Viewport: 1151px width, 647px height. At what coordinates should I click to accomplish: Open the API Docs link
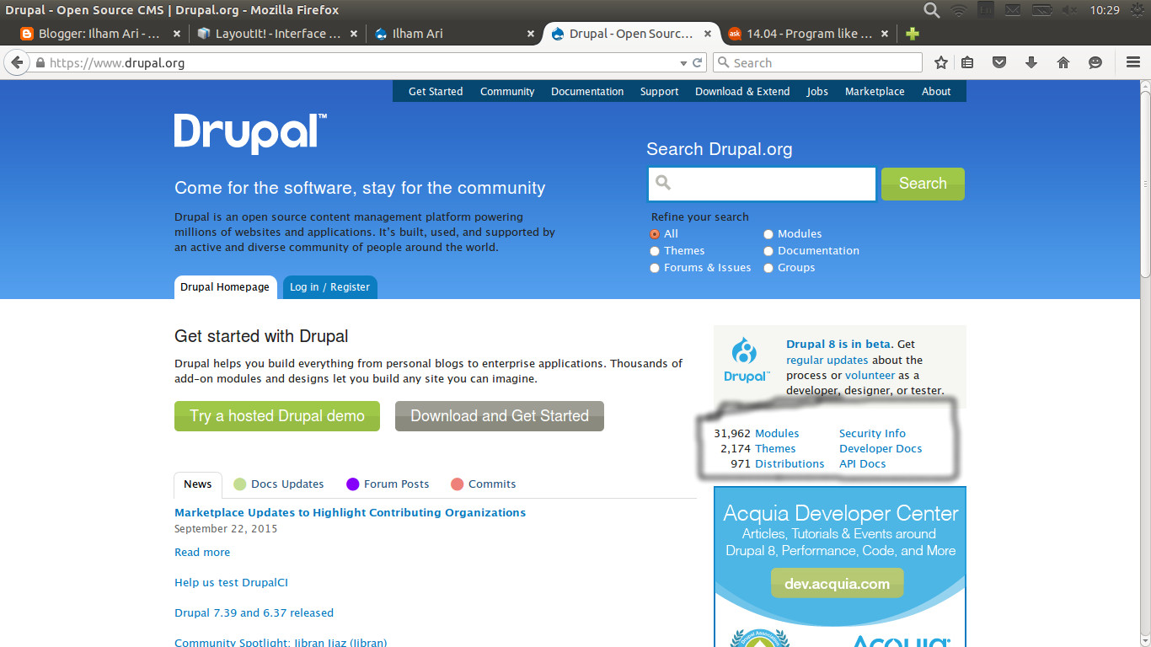point(862,464)
